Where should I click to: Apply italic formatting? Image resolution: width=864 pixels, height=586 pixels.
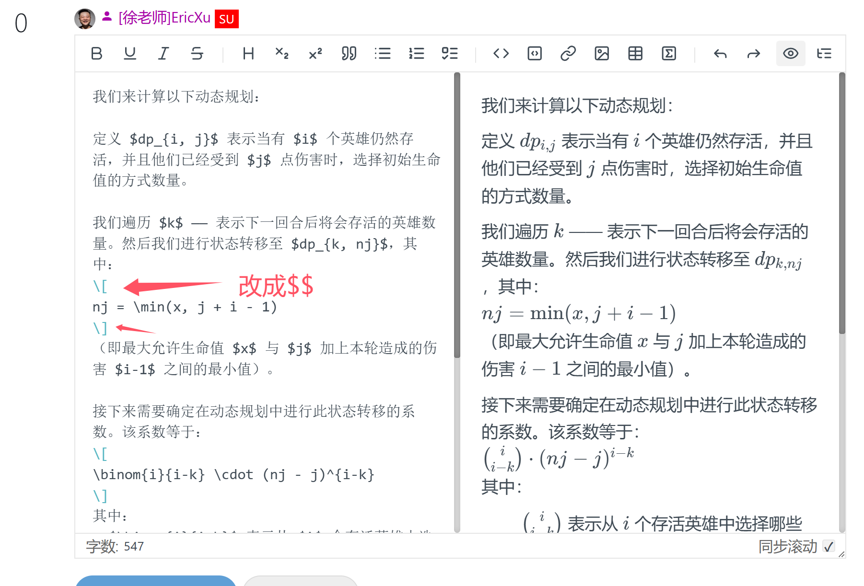pyautogui.click(x=163, y=53)
